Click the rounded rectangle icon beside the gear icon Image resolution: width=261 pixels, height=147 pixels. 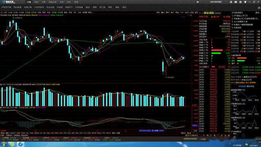[236, 2]
